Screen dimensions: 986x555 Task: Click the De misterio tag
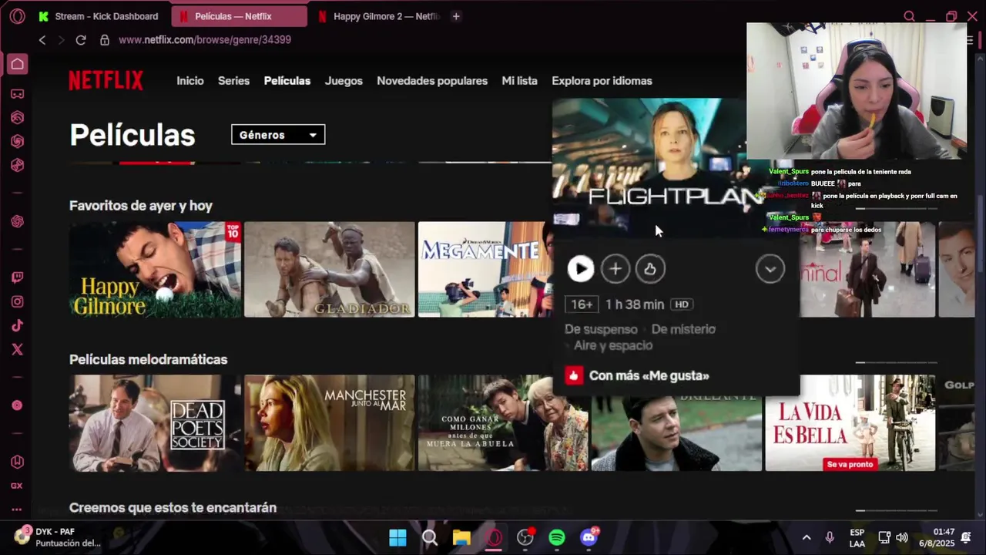[683, 329]
